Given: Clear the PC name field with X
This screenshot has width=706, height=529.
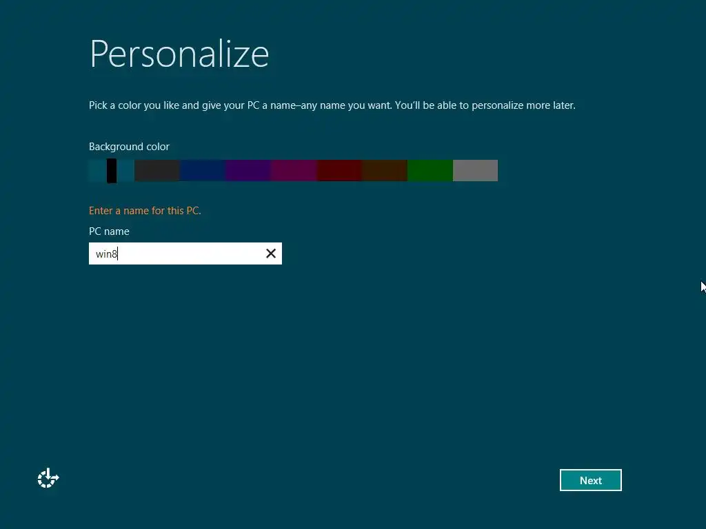Looking at the screenshot, I should click(270, 253).
